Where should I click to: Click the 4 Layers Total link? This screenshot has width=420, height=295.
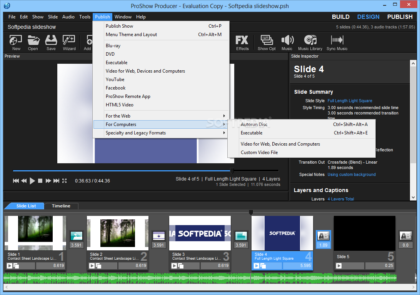pos(341,199)
